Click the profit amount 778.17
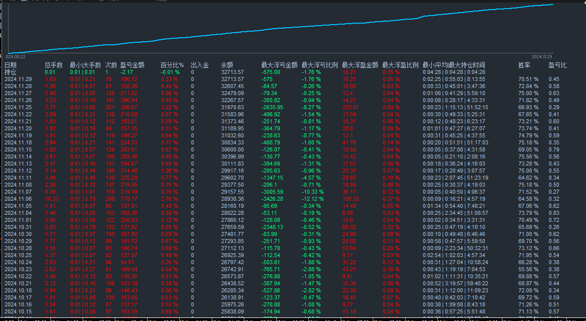This screenshot has width=586, height=321. (x=129, y=199)
